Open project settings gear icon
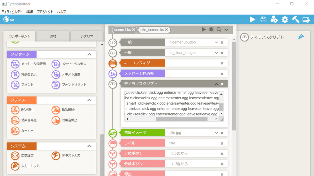This screenshot has height=176, width=314. (285, 20)
